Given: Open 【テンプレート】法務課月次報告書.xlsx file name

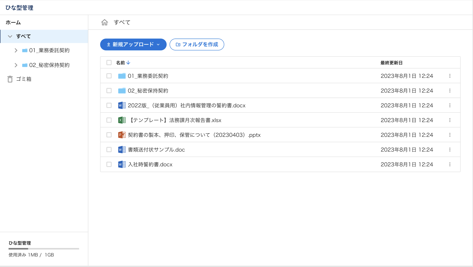Looking at the screenshot, I should [x=175, y=120].
